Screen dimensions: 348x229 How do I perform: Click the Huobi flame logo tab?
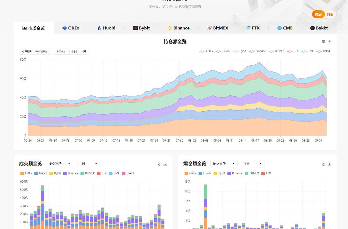[x=99, y=28]
